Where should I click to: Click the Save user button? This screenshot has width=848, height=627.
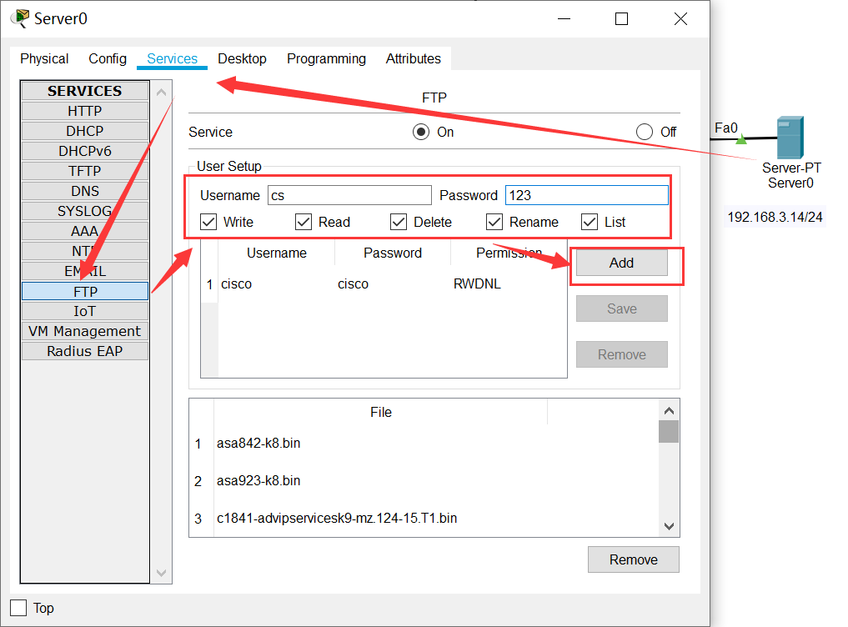tap(621, 308)
